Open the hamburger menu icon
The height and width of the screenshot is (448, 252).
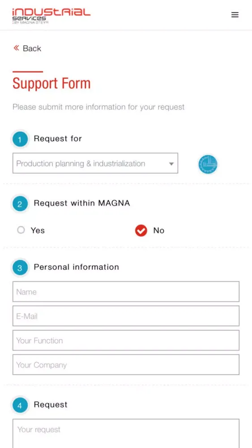(235, 15)
